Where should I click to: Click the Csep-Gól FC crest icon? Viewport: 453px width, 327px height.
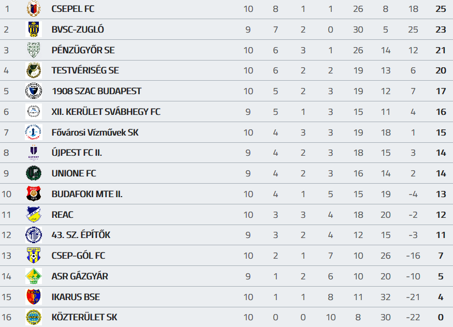34,256
